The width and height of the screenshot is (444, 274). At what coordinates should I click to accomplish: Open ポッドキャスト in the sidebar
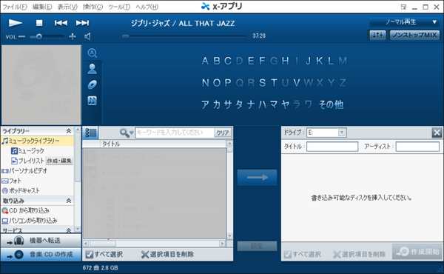(x=21, y=190)
